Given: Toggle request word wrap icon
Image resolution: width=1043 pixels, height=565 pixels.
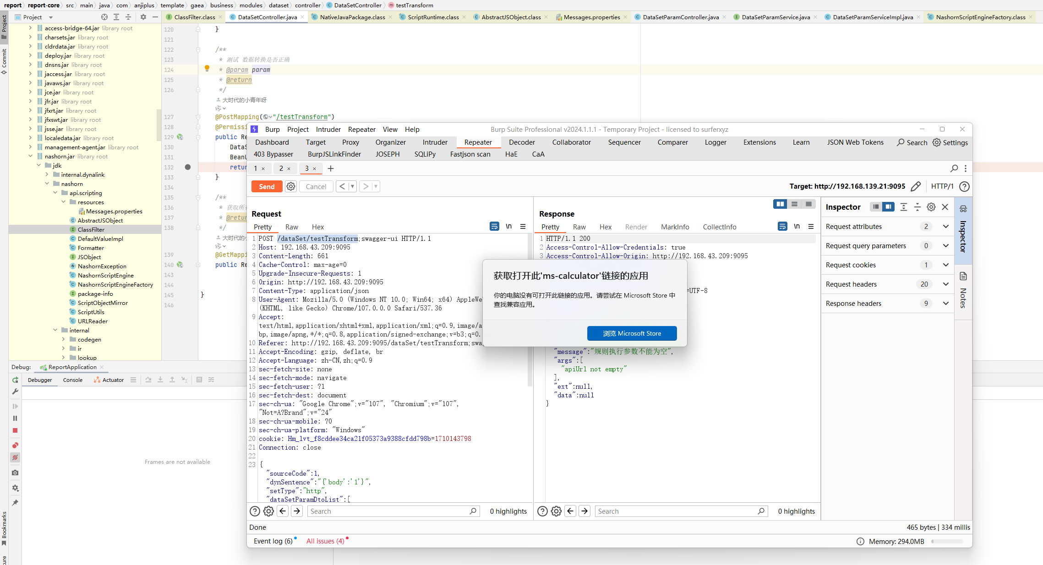Looking at the screenshot, I should coord(494,226).
